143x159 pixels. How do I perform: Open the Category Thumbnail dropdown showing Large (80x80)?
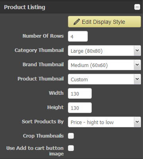click(x=104, y=51)
